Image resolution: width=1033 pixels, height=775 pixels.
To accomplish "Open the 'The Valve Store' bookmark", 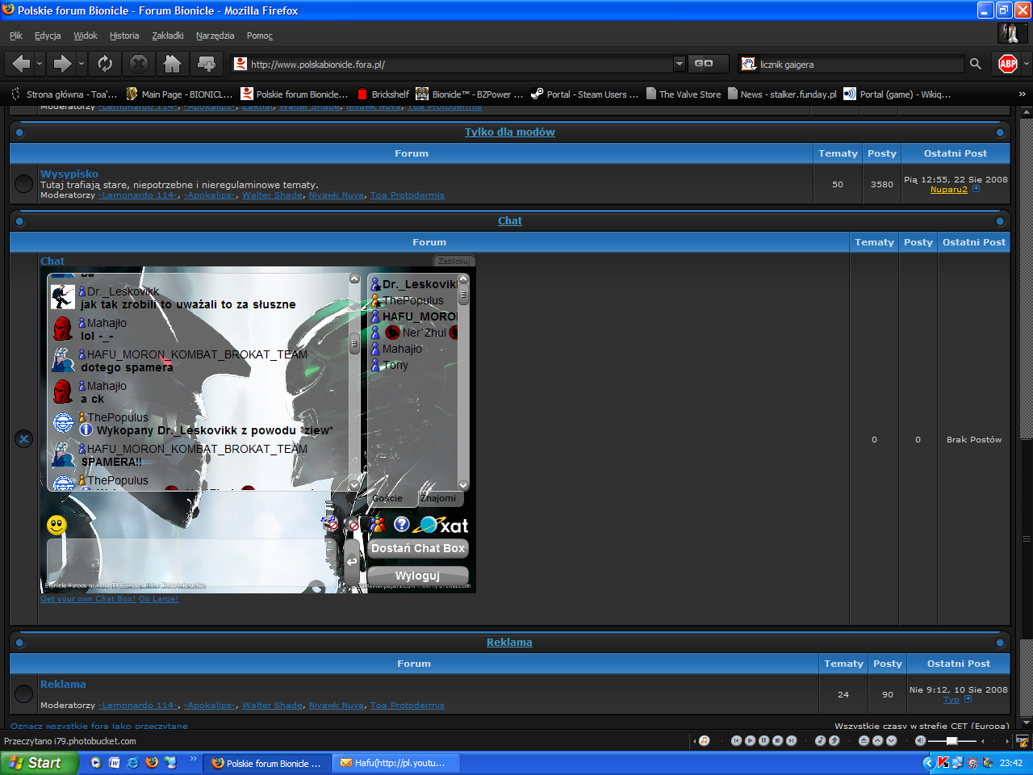I will point(683,94).
